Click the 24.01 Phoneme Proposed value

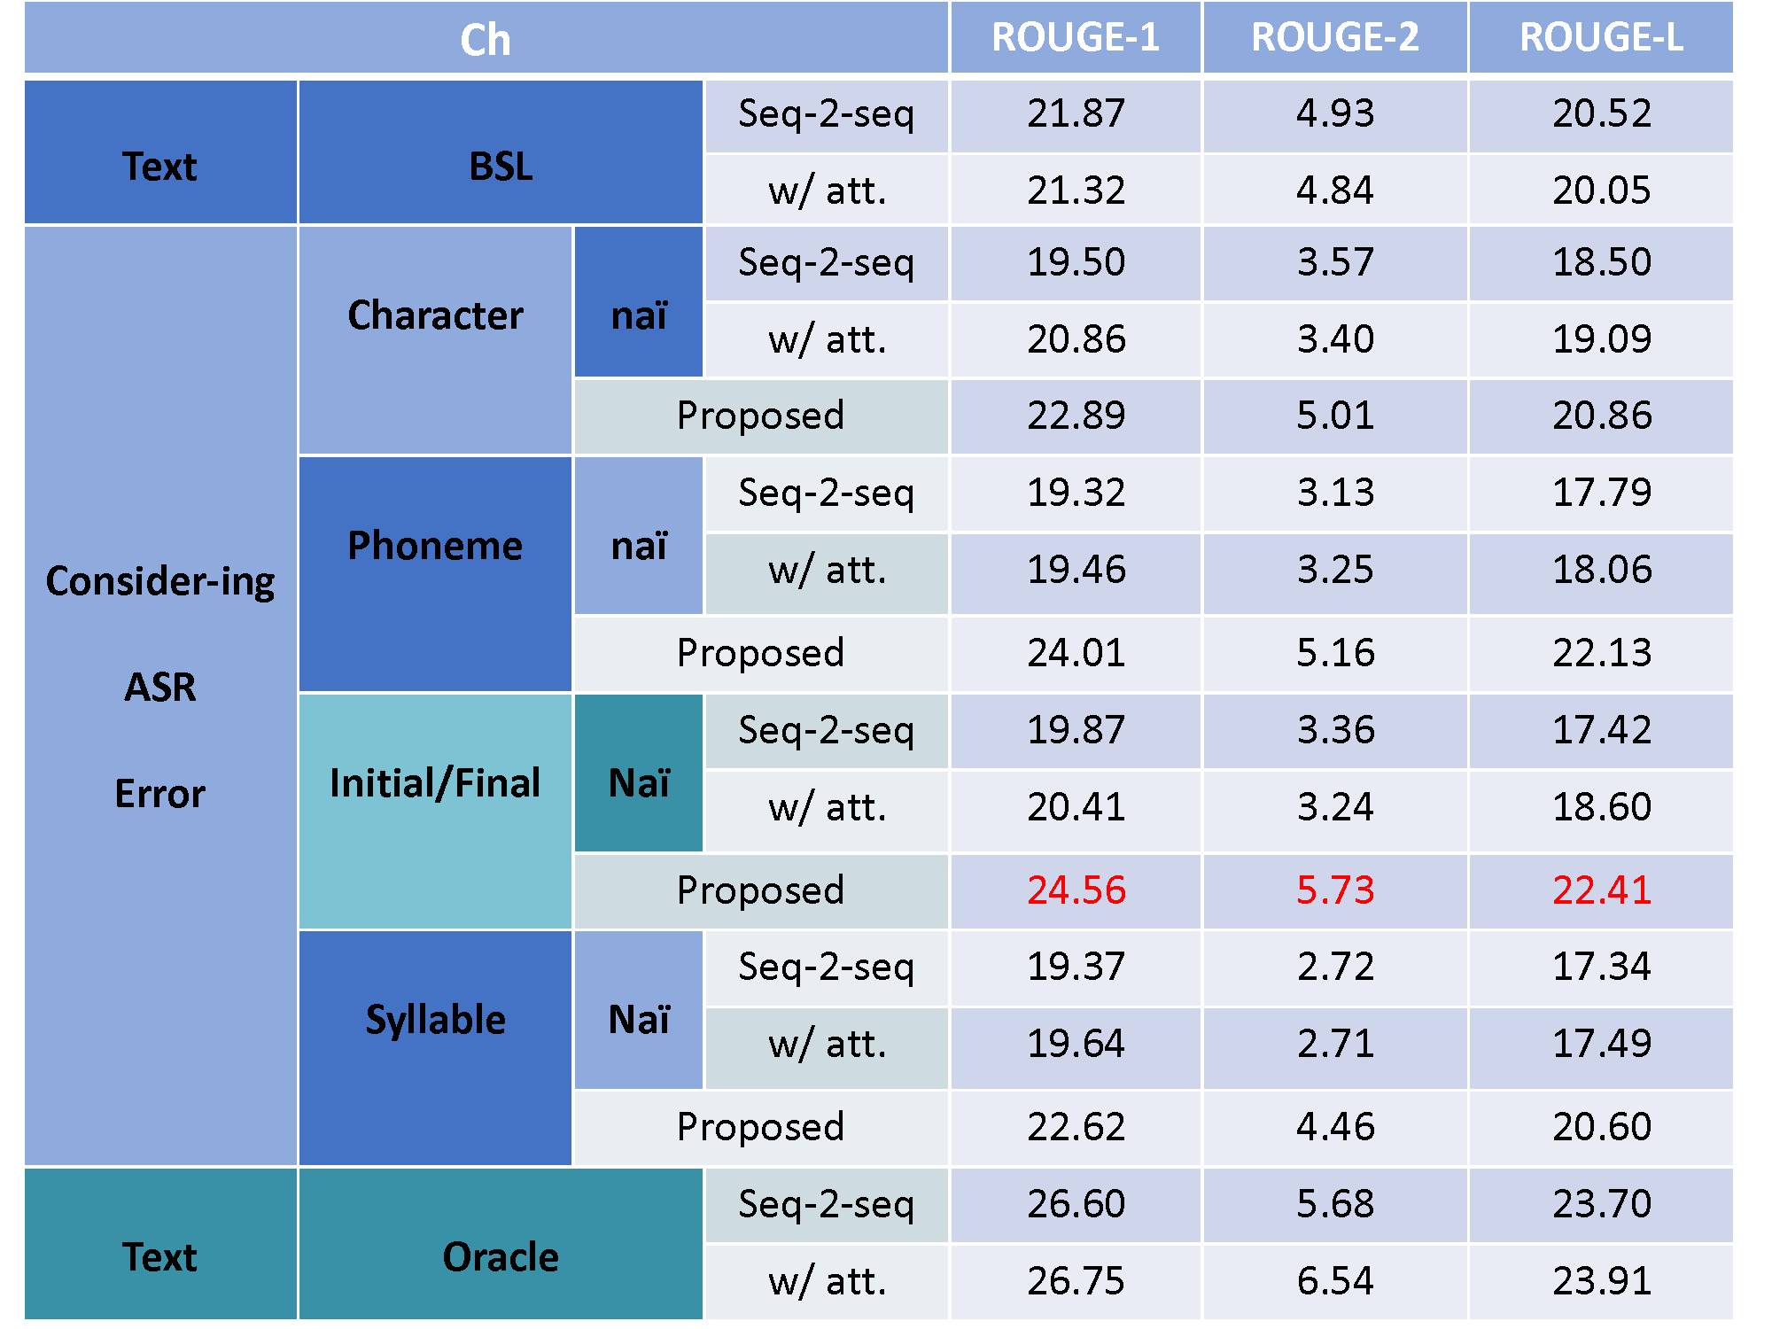pos(1076,654)
